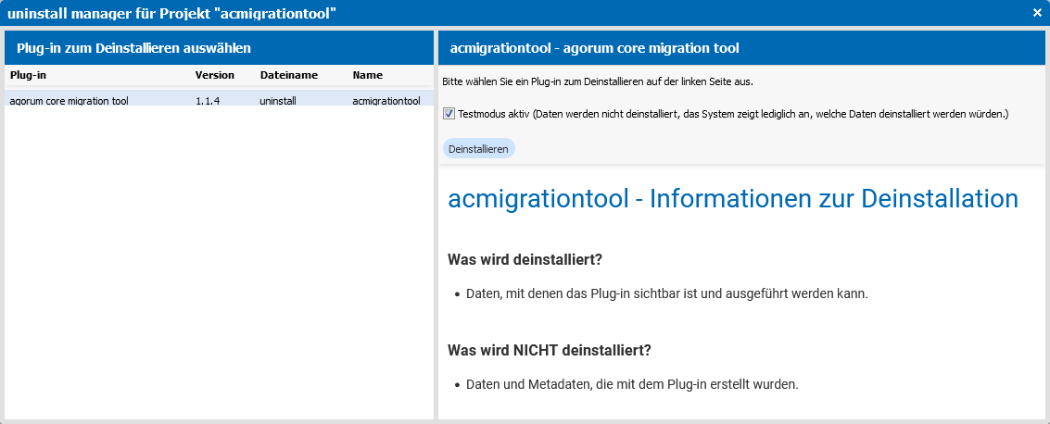The height and width of the screenshot is (424, 1050).
Task: Click the 'Bitte wählen Sie ein Plug-in' instruction text
Action: [598, 81]
